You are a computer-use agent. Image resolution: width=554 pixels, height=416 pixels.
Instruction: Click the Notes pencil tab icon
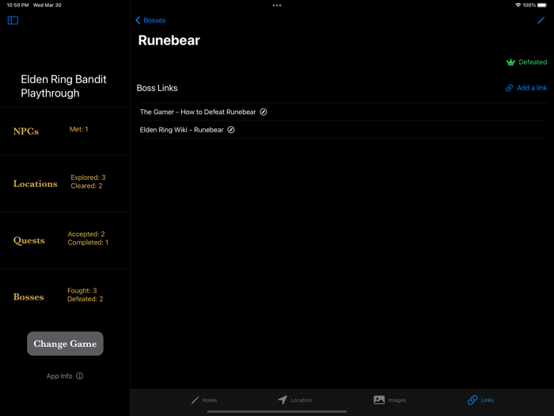point(195,400)
